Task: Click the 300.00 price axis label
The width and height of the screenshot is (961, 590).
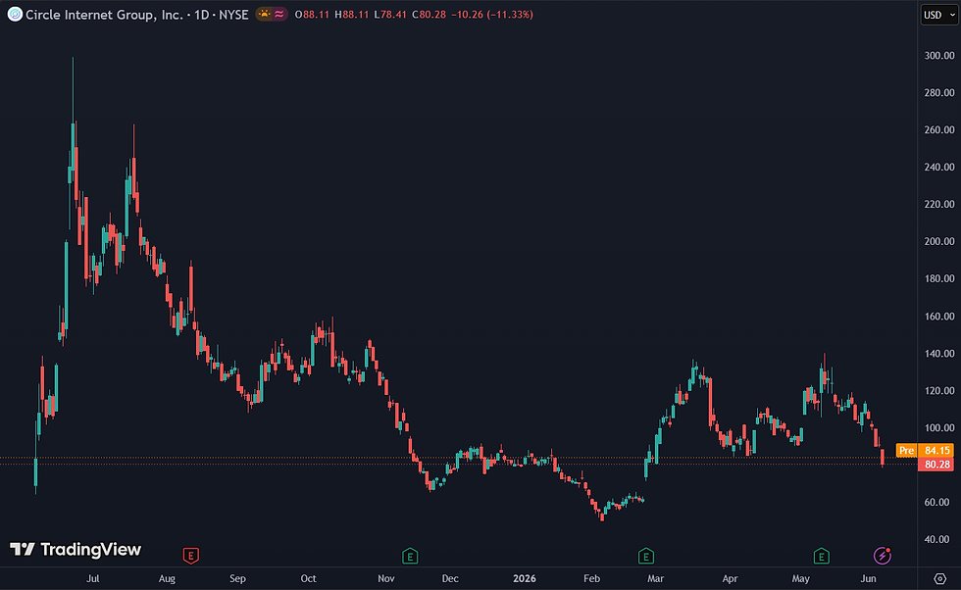Action: point(939,56)
